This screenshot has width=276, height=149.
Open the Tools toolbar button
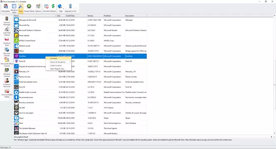(x=21, y=8)
